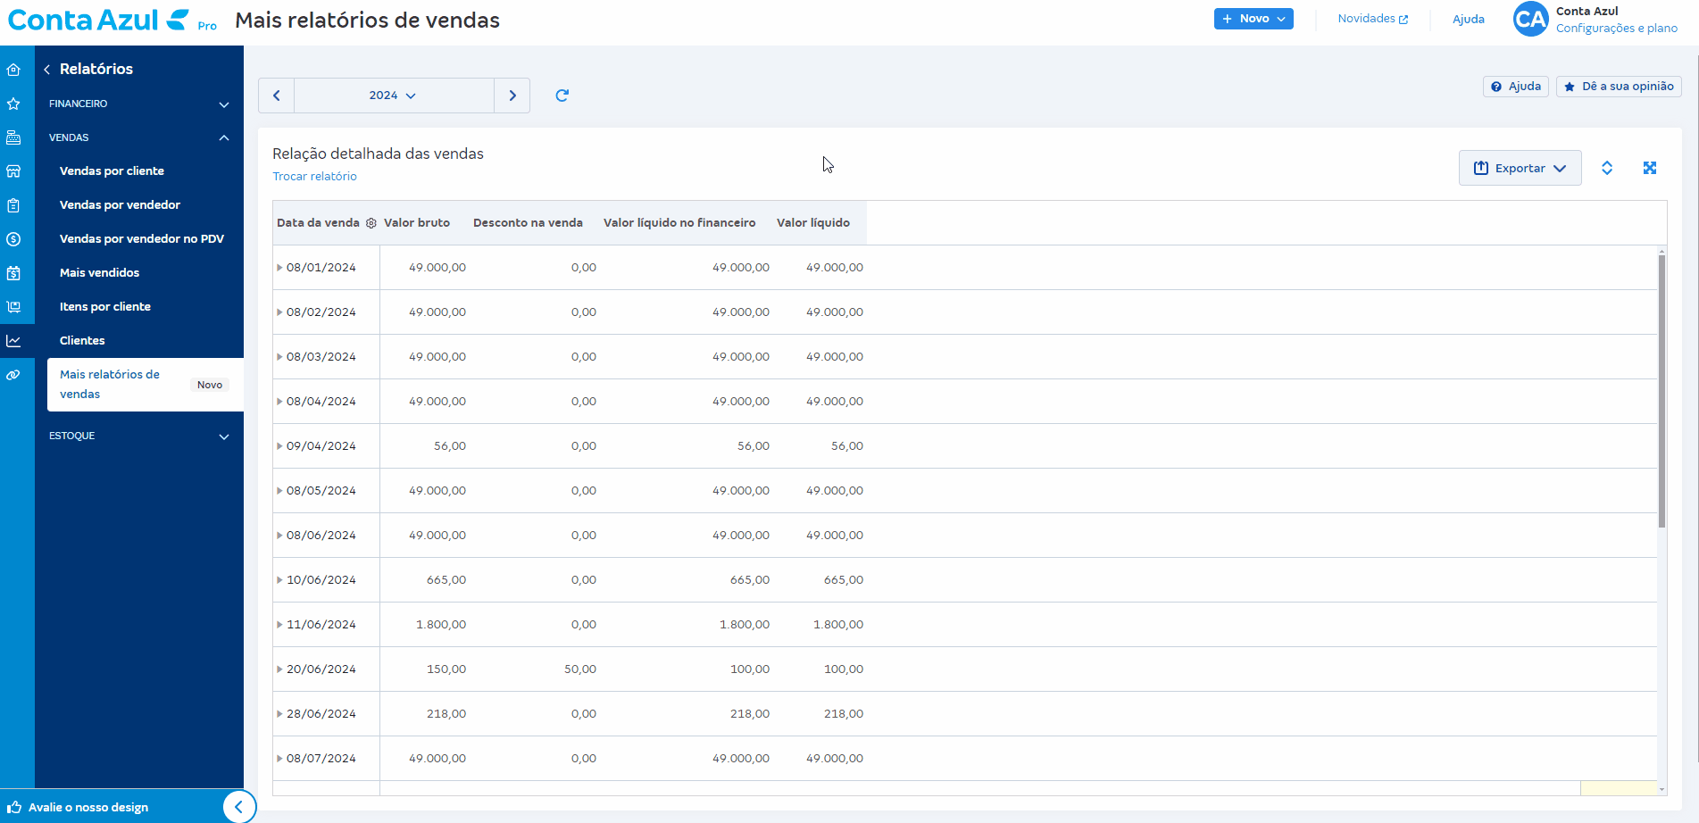Click the Valor líquido column header
Image resolution: width=1699 pixels, height=823 pixels.
point(813,223)
